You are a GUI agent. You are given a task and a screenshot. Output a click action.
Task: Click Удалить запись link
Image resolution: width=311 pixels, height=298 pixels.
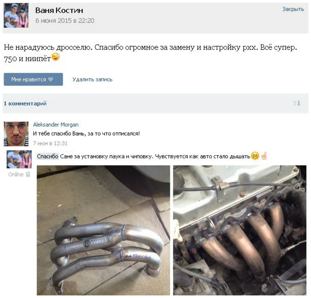coord(92,79)
